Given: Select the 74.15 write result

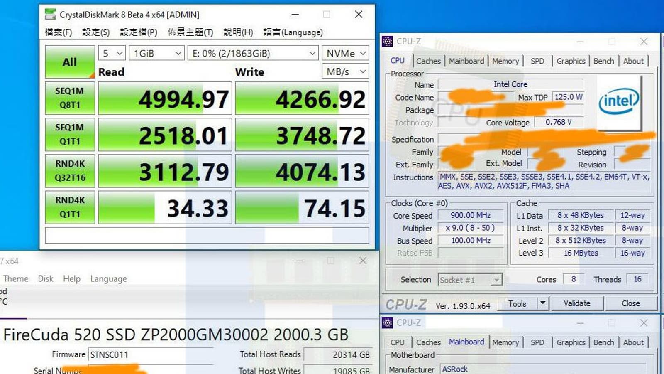Looking at the screenshot, I should (x=302, y=207).
